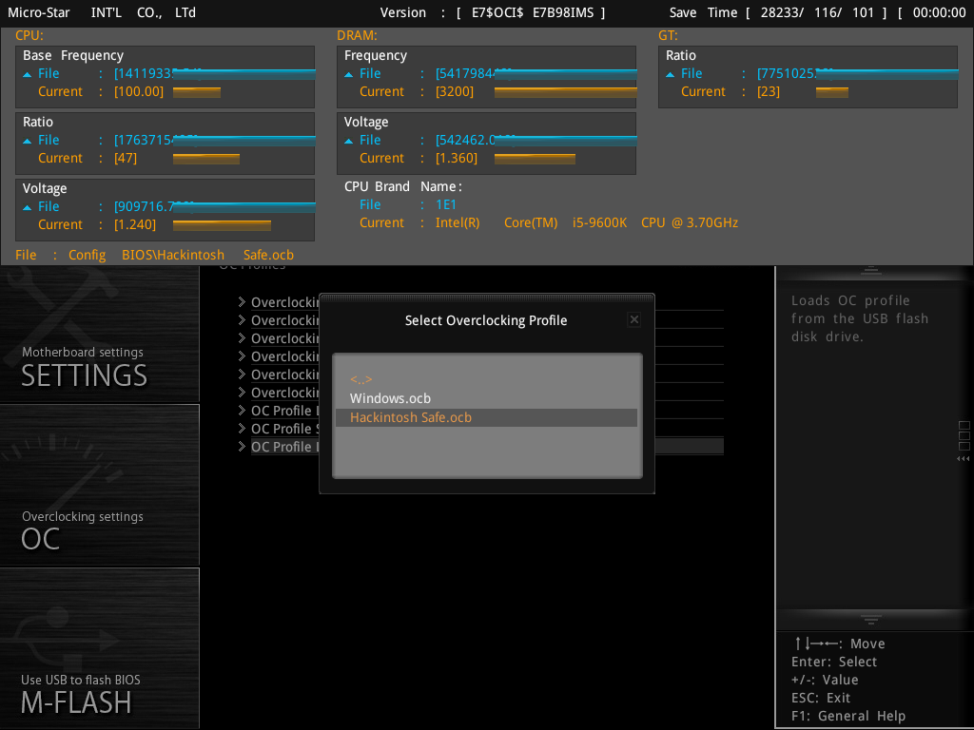Click orange Current bar for GT Ratio
Viewport: 974px width, 730px height.
831,92
